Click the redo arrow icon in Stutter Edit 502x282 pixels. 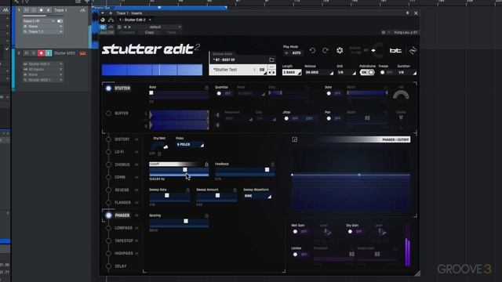326,50
